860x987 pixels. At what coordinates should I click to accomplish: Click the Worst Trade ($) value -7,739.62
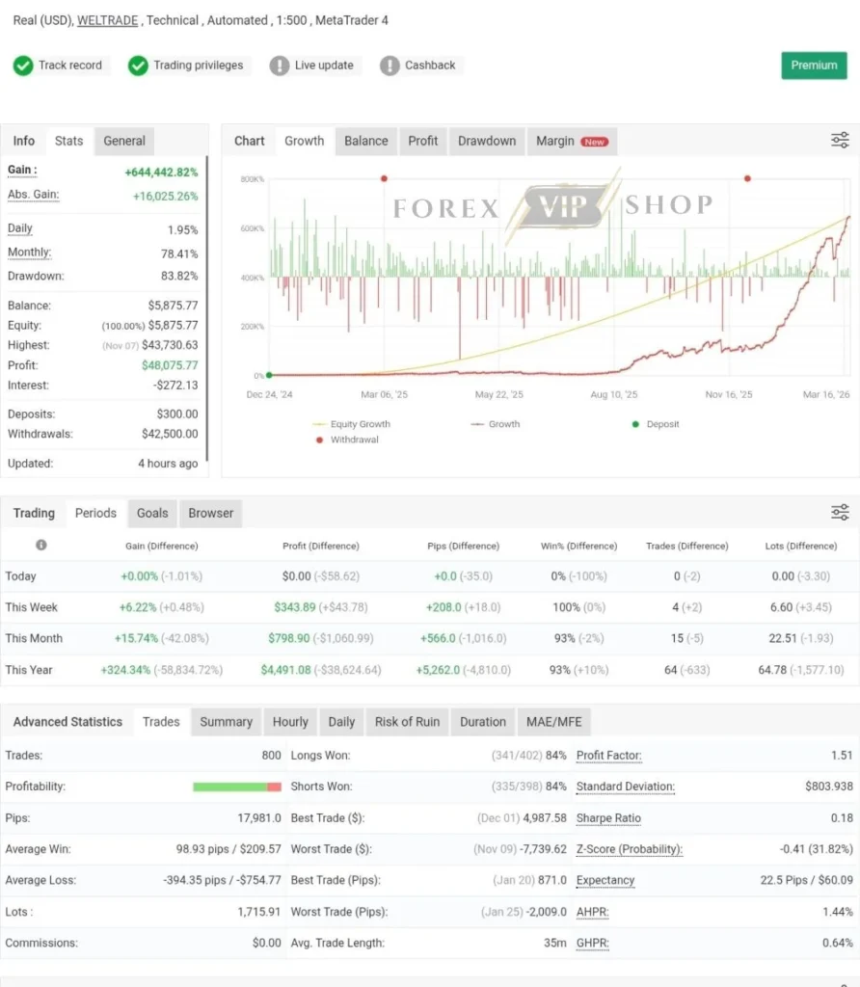coord(544,849)
